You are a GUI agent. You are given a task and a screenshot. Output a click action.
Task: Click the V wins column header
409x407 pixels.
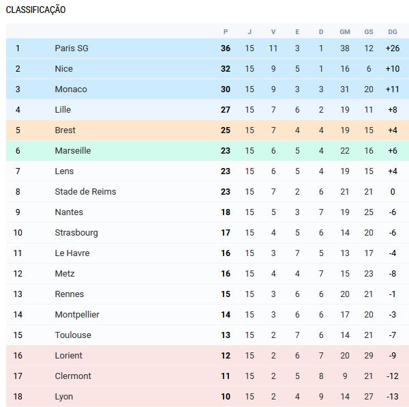coord(273,32)
